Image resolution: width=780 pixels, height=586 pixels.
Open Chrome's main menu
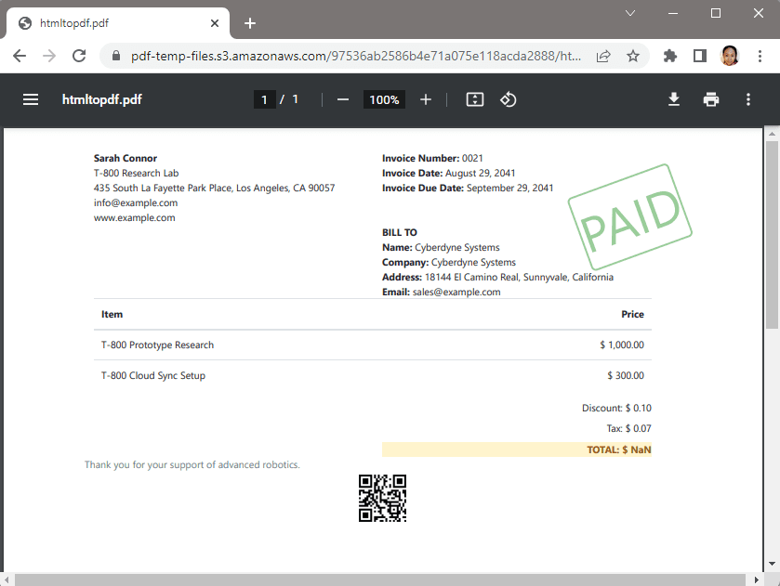[x=760, y=56]
